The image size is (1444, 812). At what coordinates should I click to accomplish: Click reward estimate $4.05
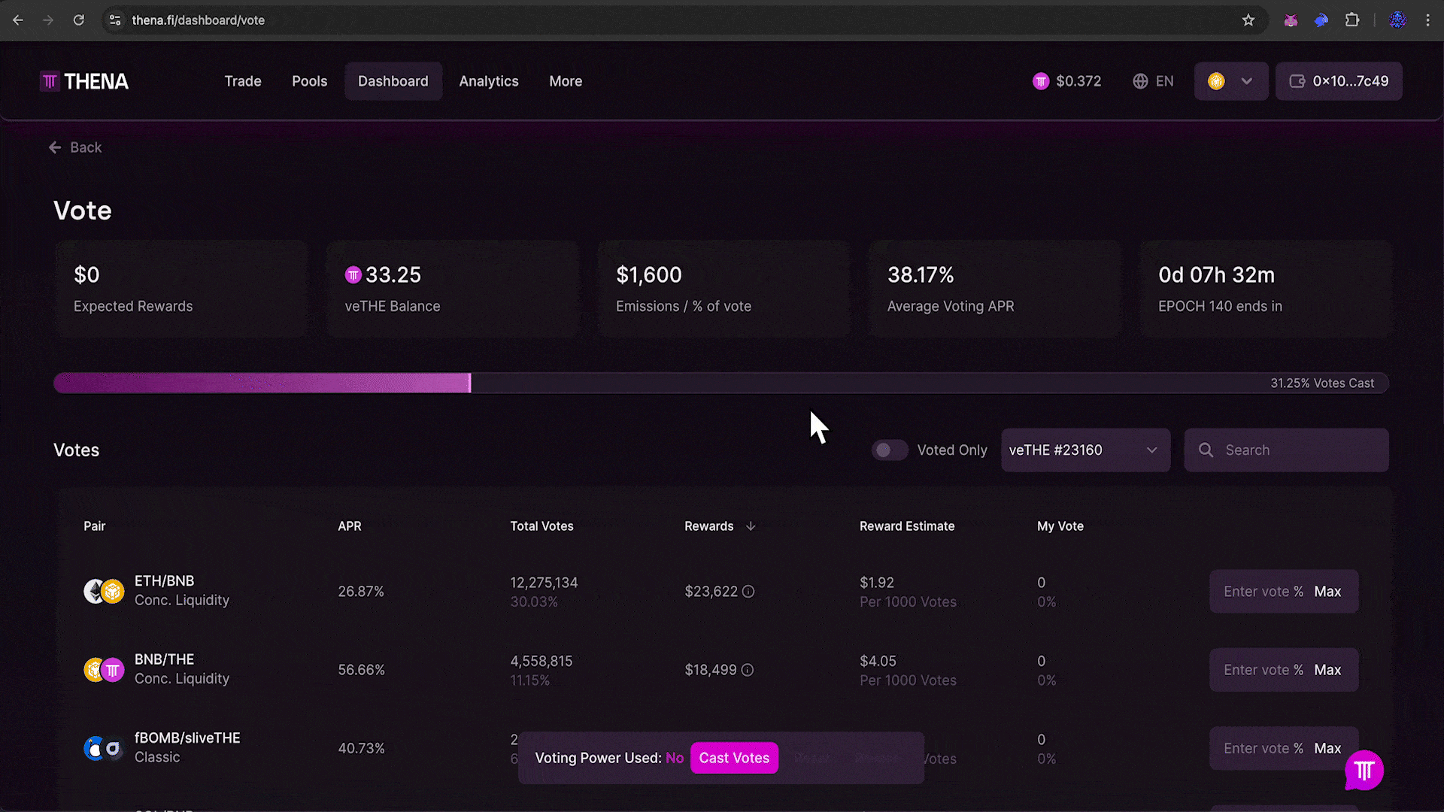point(878,661)
